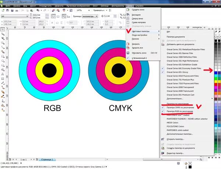This screenshot has width=221, height=169.
Task: Open the Привязать к dropdown
Action: 106,10
